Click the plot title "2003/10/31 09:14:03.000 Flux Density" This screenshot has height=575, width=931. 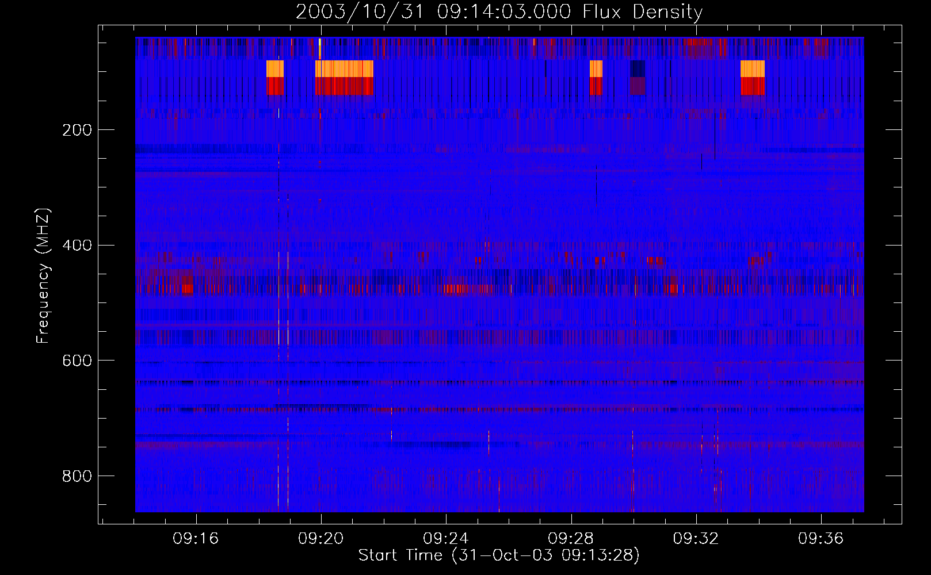coord(499,11)
